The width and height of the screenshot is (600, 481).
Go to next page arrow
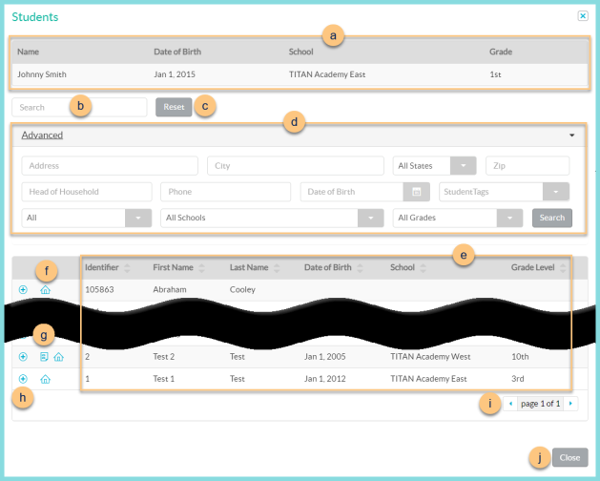(x=570, y=404)
